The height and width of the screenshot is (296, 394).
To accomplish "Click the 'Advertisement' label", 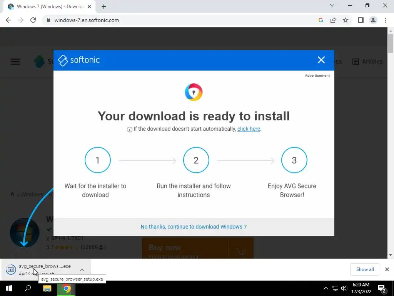I will point(317,76).
